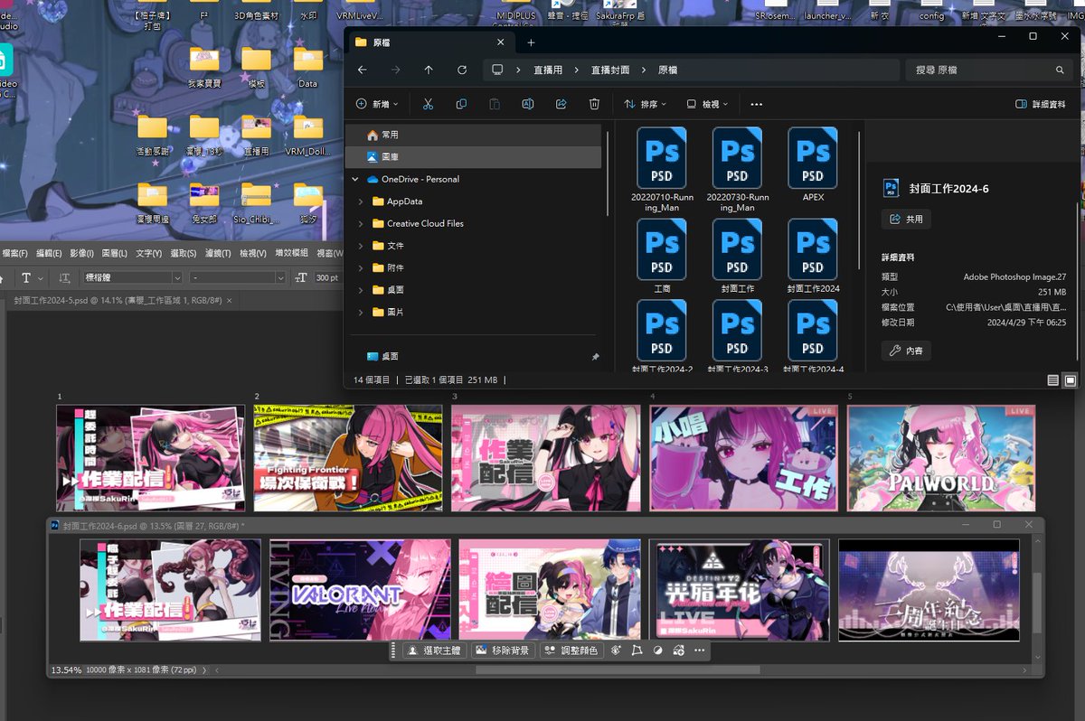This screenshot has height=721, width=1085.
Task: Click the text orientation toggle icon in Photoshop
Action: [x=64, y=277]
